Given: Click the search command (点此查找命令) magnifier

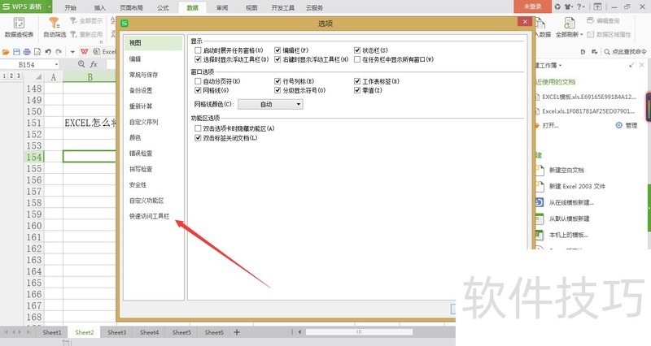Looking at the screenshot, I should [x=607, y=52].
